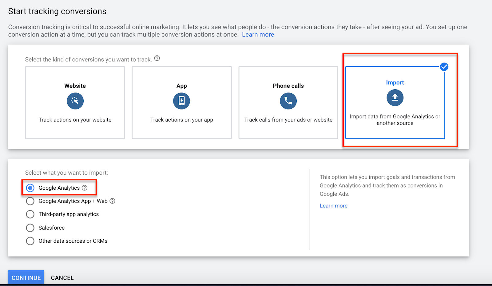Screen dimensions: 492x286
Task: Click the 'This option lets you import goals' description
Action: (387, 185)
